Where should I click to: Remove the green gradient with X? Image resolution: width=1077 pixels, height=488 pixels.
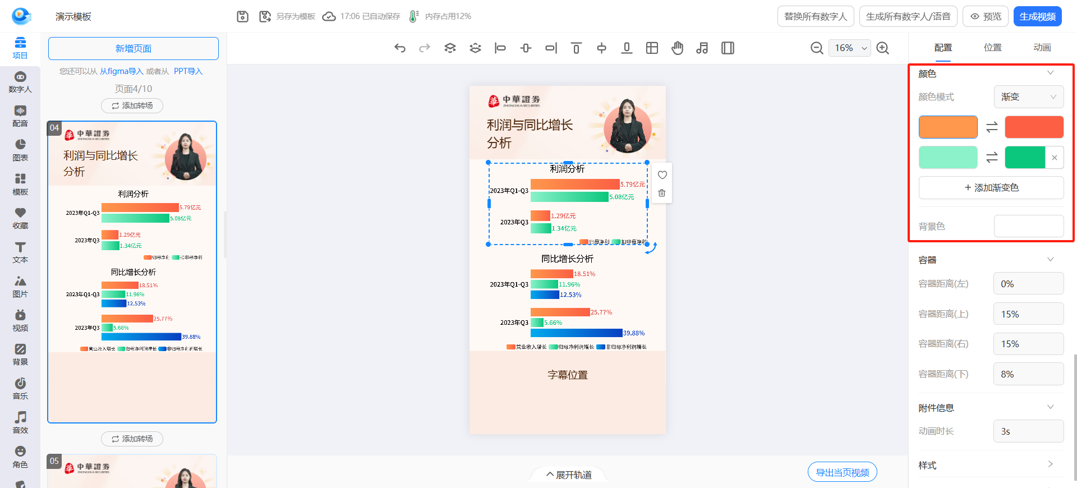1055,158
